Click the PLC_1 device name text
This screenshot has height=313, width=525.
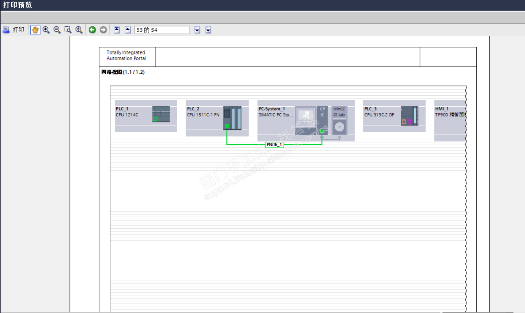tap(122, 109)
